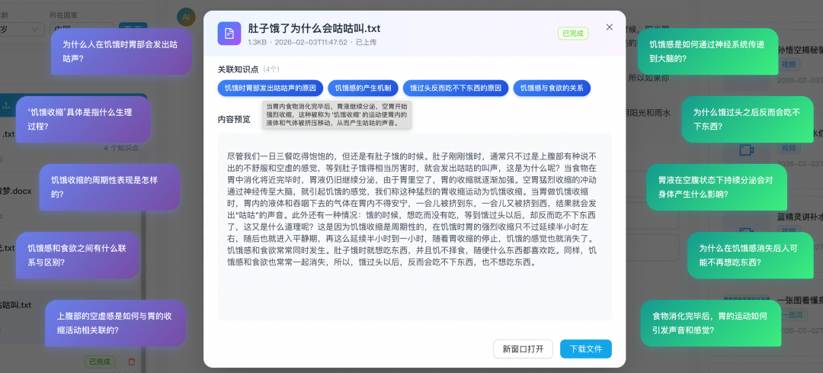The image size is (823, 373).
Task: Click the 饥饿感是如何通过神经系统传递 bubble
Action: pyautogui.click(x=707, y=52)
